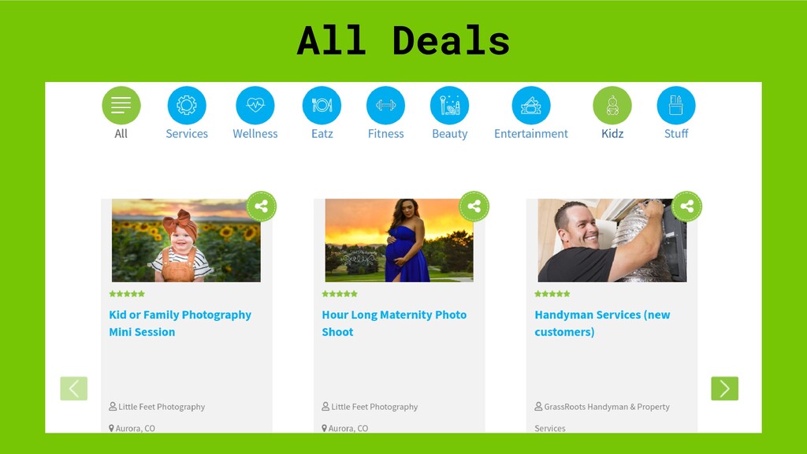Choose the Stuff shopping bag icon
The height and width of the screenshot is (454, 807).
pos(676,106)
